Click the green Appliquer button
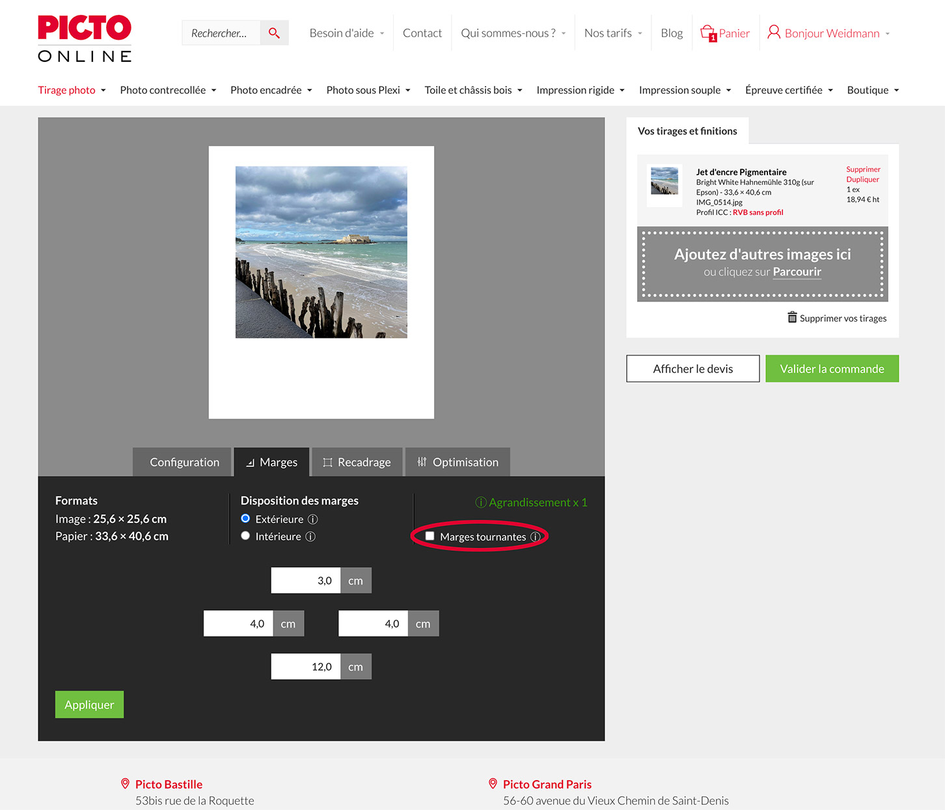 coord(89,705)
